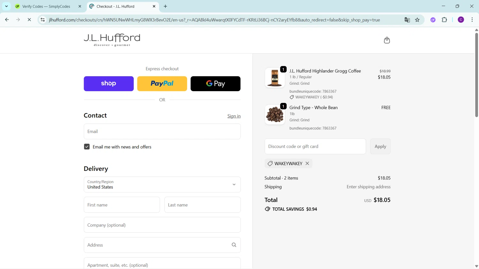
Task: Open the Chrome profile avatar C
Action: 461,20
